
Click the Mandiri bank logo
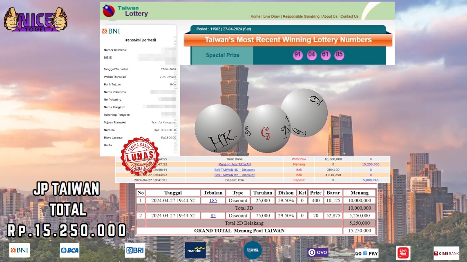[x=195, y=250]
